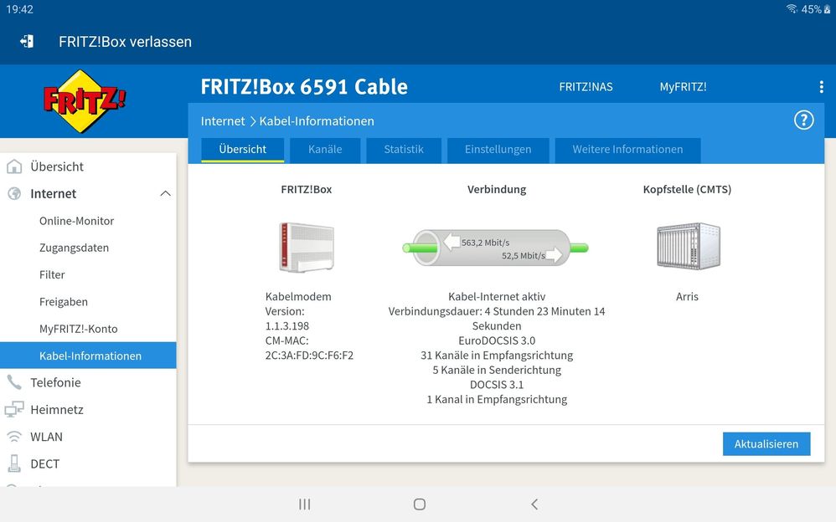Tap the 19:42 clock in status bar
Viewport: 836px width, 522px height.
pyautogui.click(x=20, y=9)
